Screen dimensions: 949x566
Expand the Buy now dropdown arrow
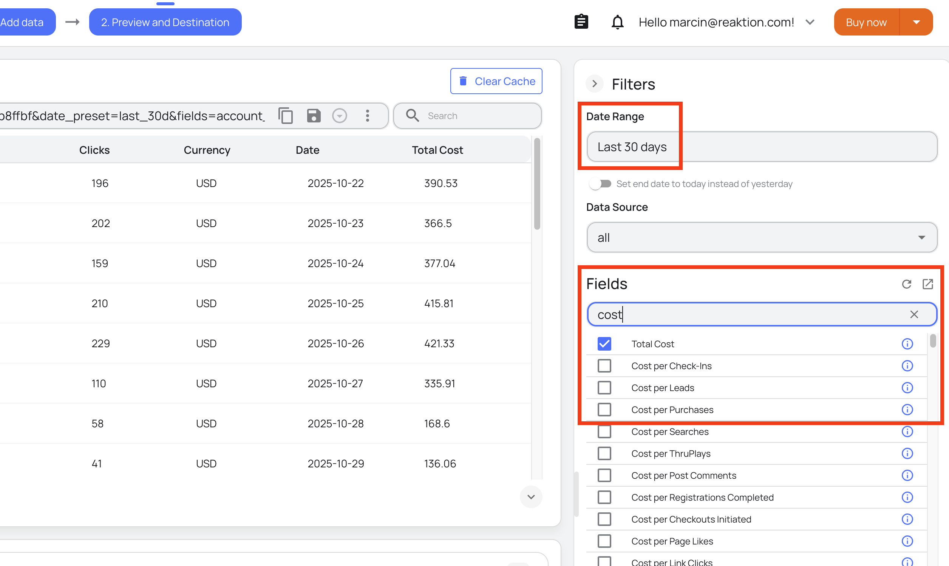(916, 22)
